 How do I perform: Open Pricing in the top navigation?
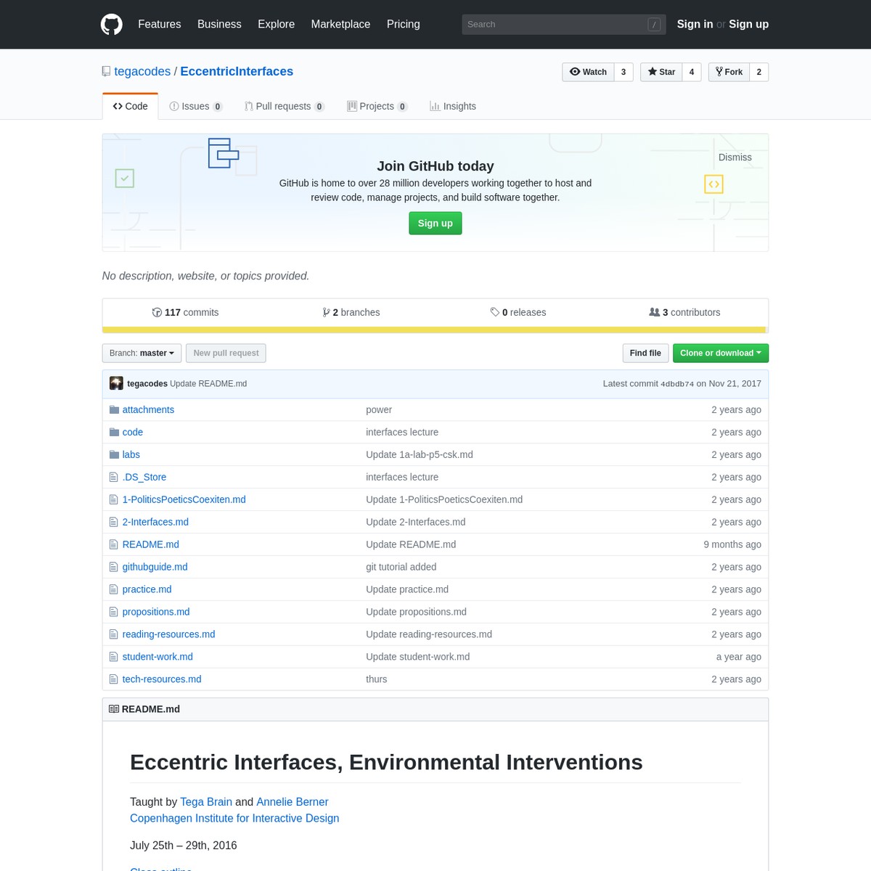404,24
